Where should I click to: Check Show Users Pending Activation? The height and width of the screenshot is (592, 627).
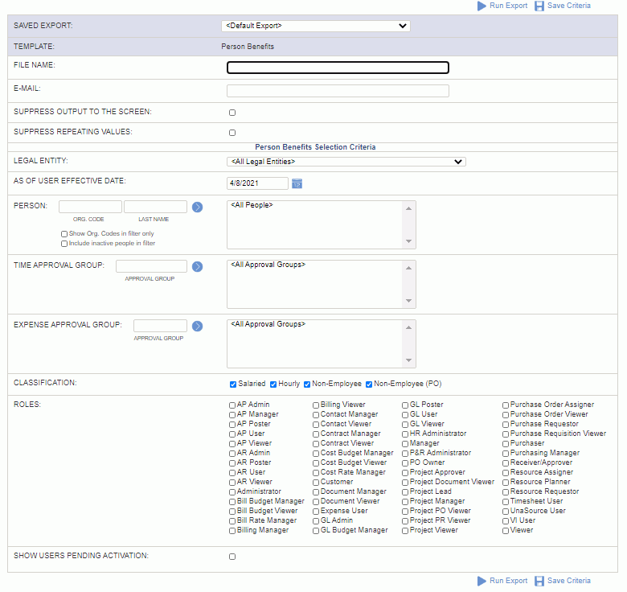[x=232, y=557]
